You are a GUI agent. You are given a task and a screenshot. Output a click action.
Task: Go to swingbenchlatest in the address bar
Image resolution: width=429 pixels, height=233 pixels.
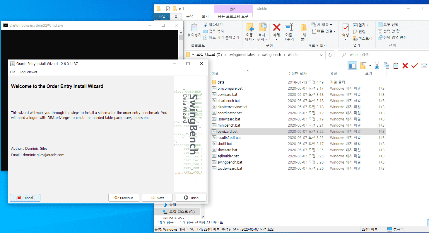(x=242, y=55)
